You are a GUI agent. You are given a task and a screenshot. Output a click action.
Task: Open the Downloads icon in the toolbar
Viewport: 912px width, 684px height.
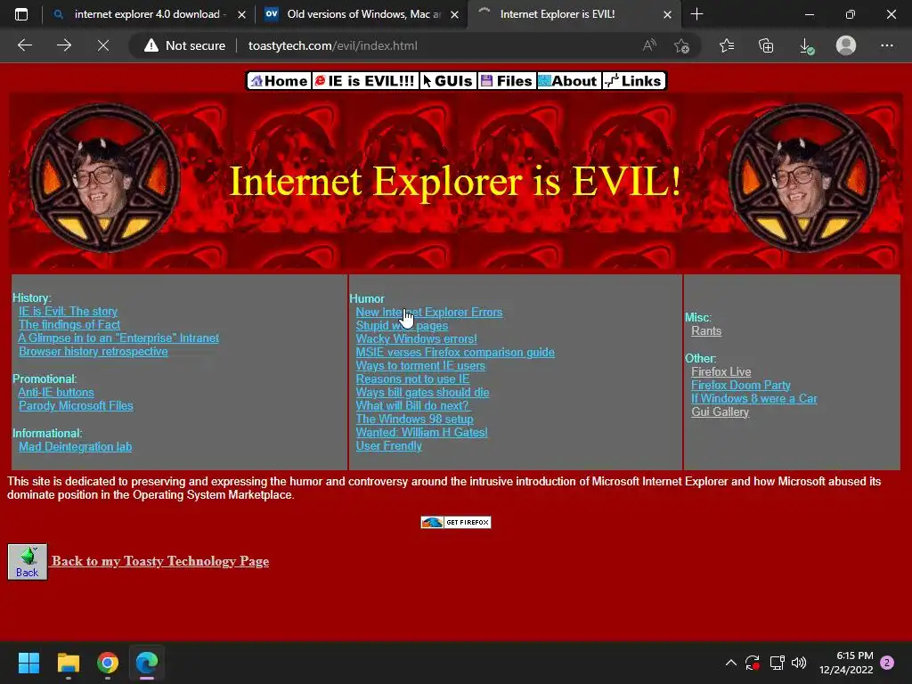(806, 45)
